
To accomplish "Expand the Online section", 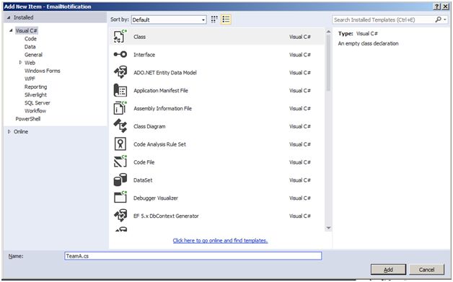I will coord(9,131).
